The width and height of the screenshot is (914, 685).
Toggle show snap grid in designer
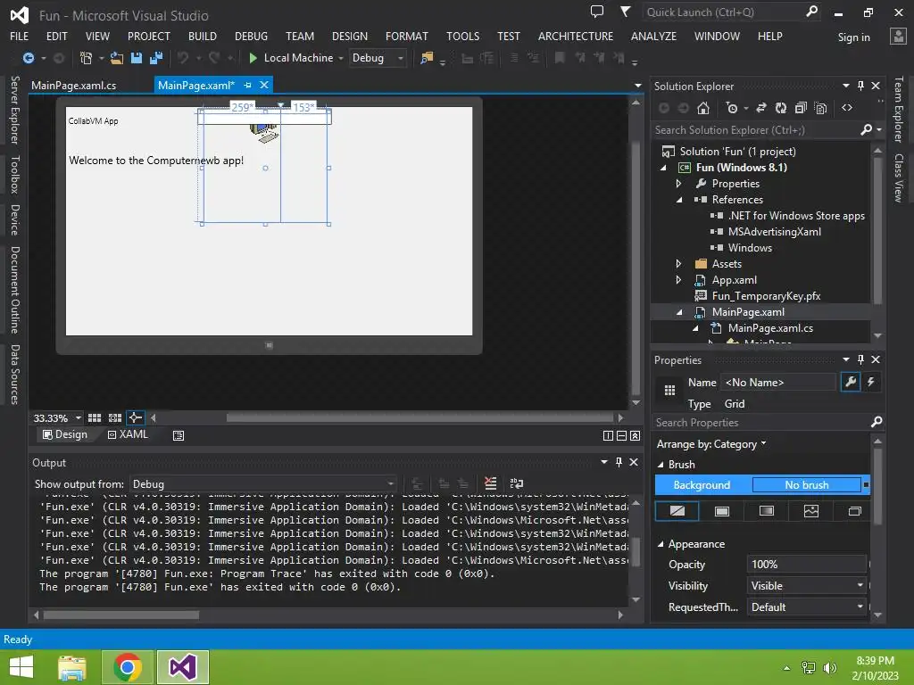(95, 417)
